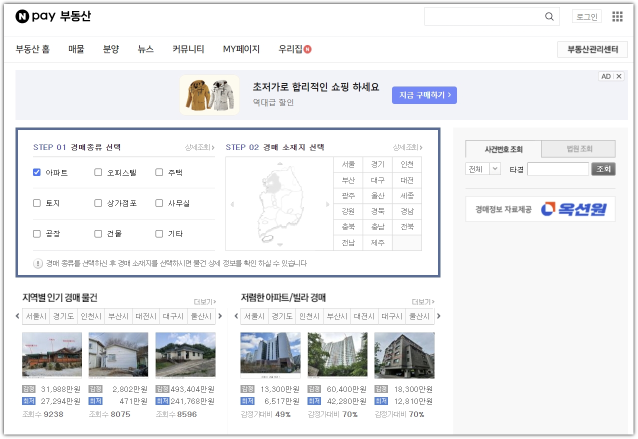Enable the 오피스텔 checkbox
This screenshot has height=439, width=638.
tap(97, 171)
